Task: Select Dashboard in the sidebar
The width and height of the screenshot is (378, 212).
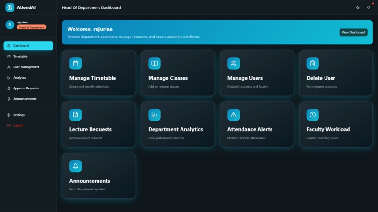Action: coord(28,46)
